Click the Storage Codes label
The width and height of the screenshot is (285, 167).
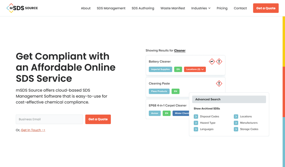249,129
